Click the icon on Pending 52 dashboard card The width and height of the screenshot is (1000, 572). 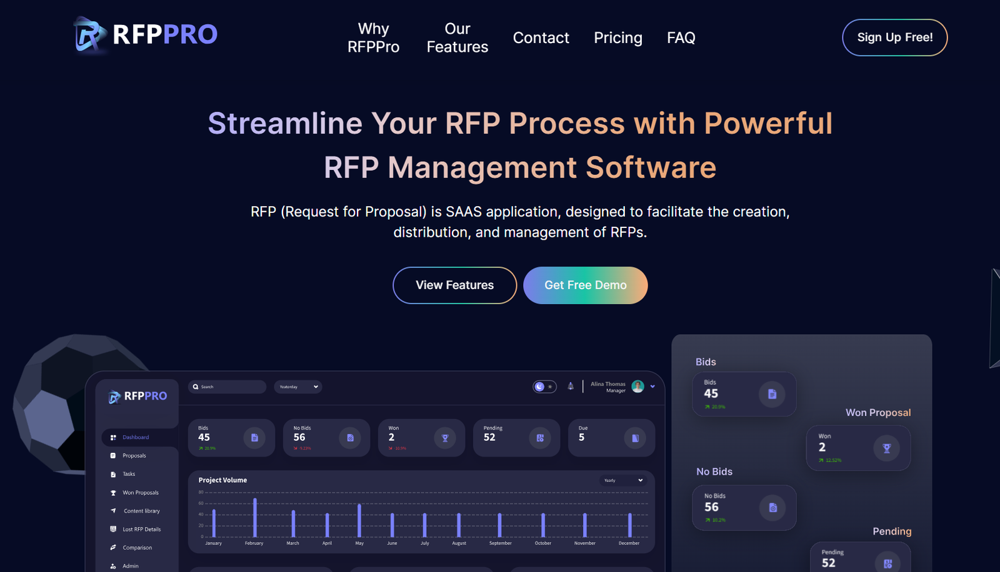540,438
